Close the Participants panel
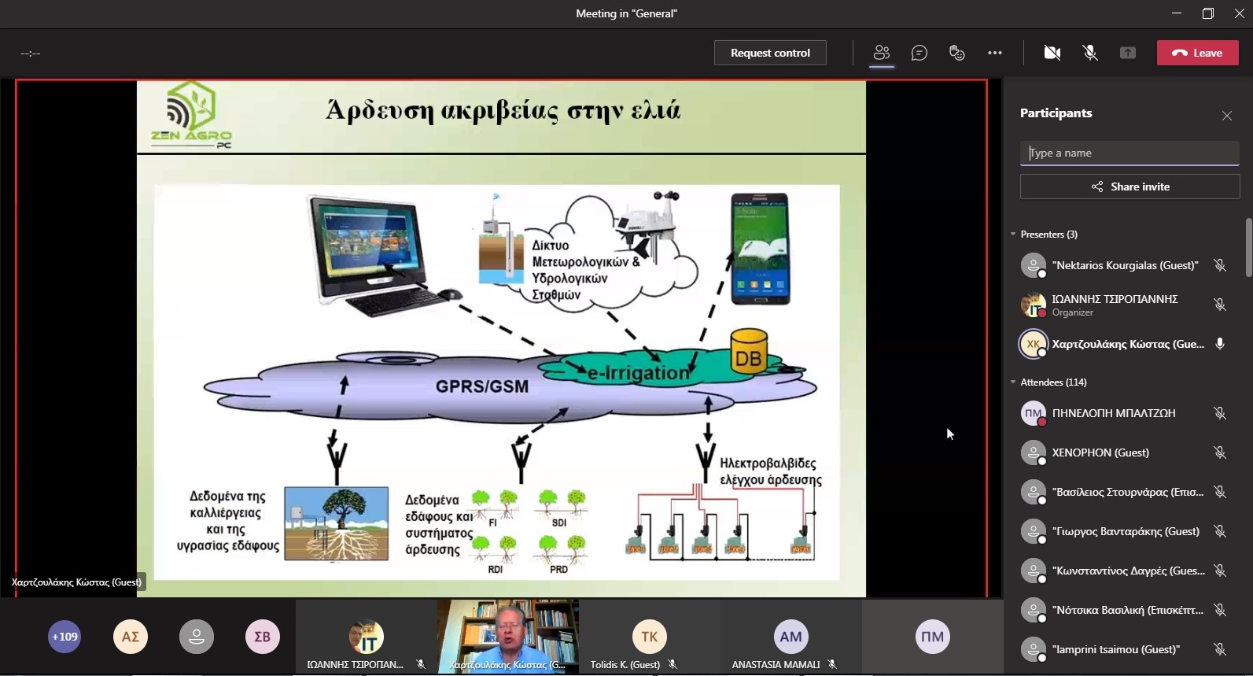 [1226, 116]
